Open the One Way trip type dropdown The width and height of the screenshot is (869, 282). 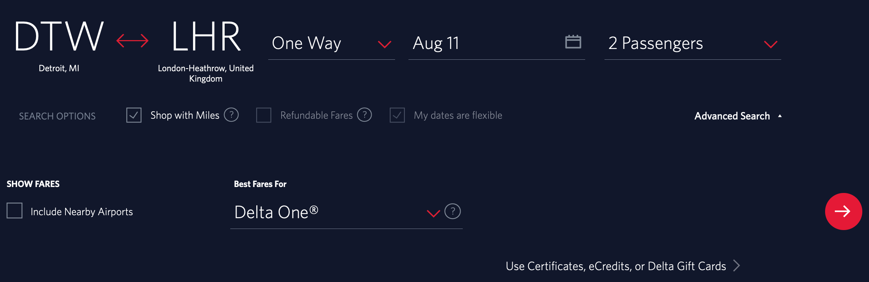[385, 44]
